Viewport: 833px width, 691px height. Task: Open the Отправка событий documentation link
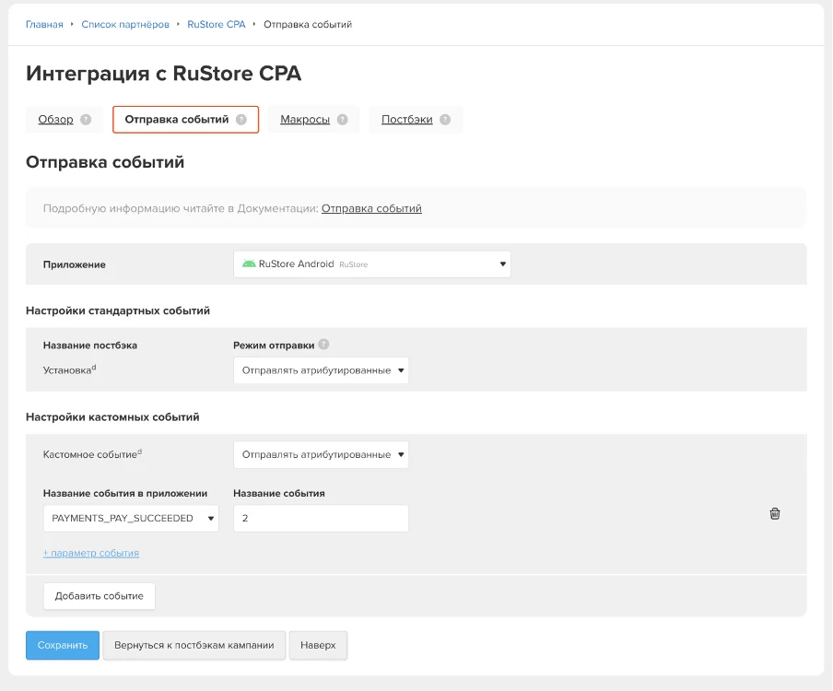tap(371, 208)
